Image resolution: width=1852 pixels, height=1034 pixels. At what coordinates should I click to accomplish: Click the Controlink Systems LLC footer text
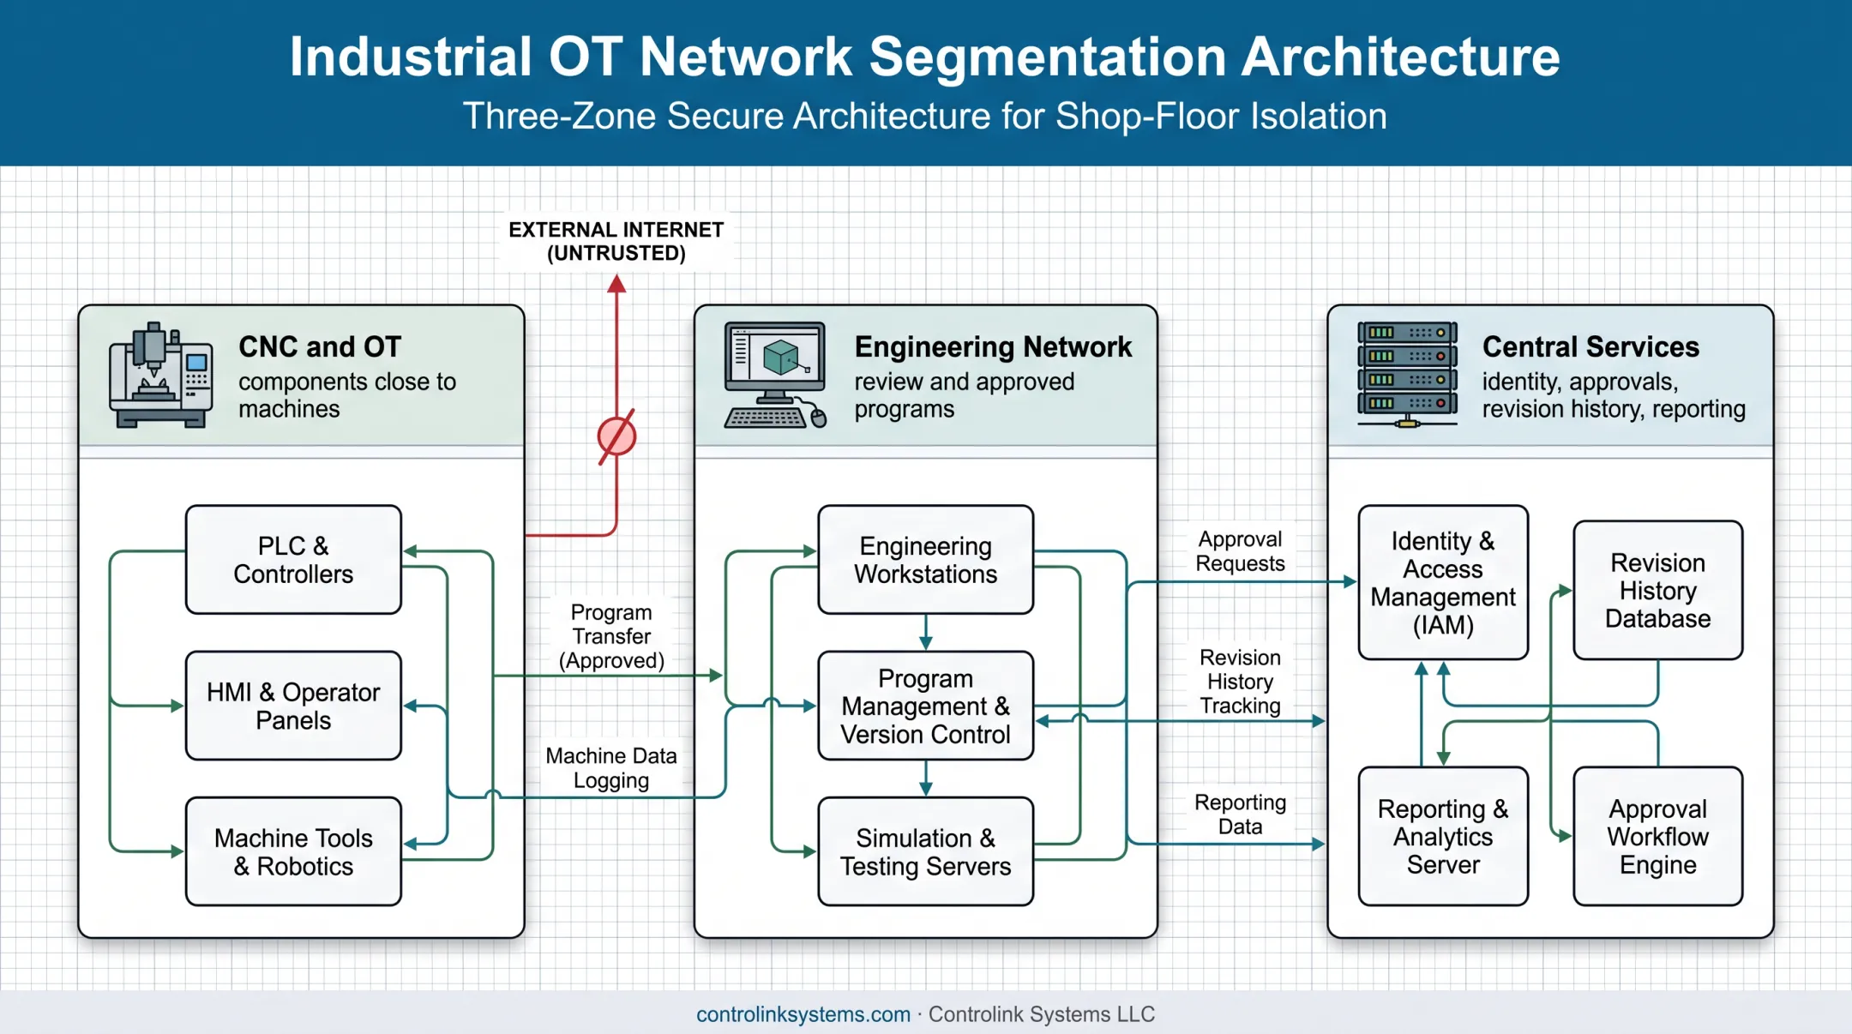click(x=1042, y=1014)
